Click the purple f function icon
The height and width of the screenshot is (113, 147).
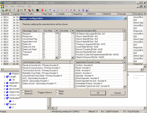tap(71, 10)
